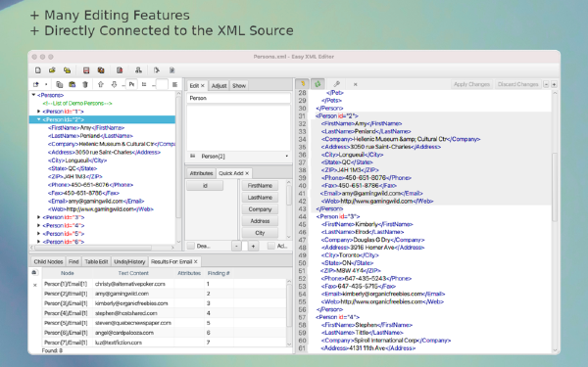Open the Person[2] dropdown arrow
Viewport: 588px width, 367px height.
(x=287, y=156)
